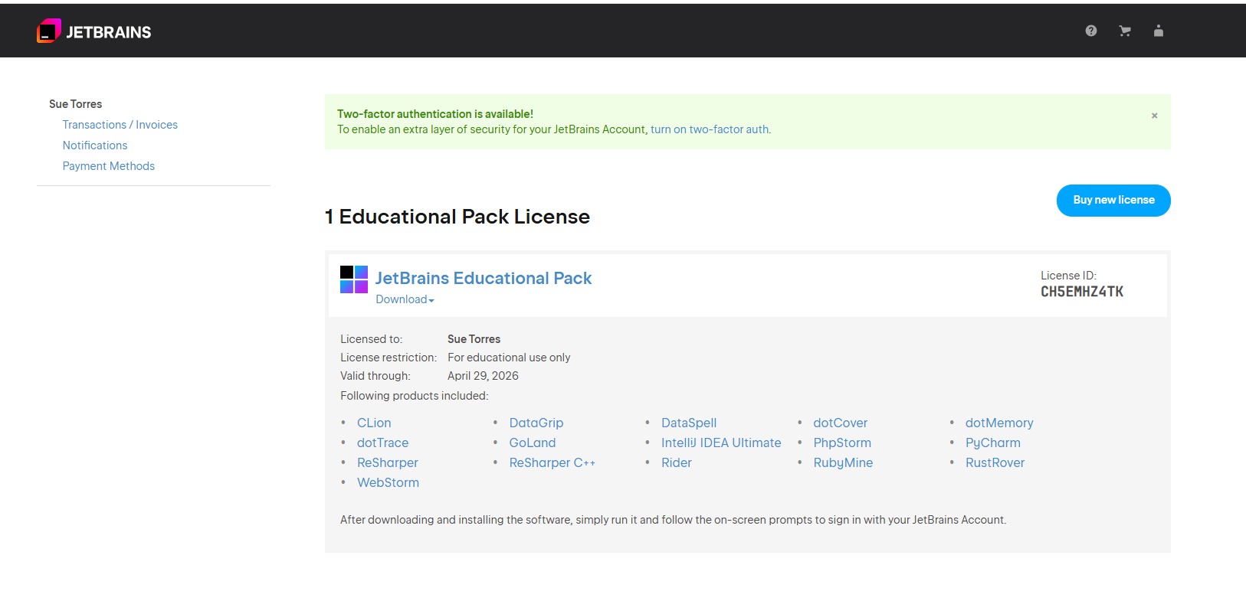Dismiss the two-factor authentication banner
This screenshot has width=1246, height=601.
coord(1154,116)
